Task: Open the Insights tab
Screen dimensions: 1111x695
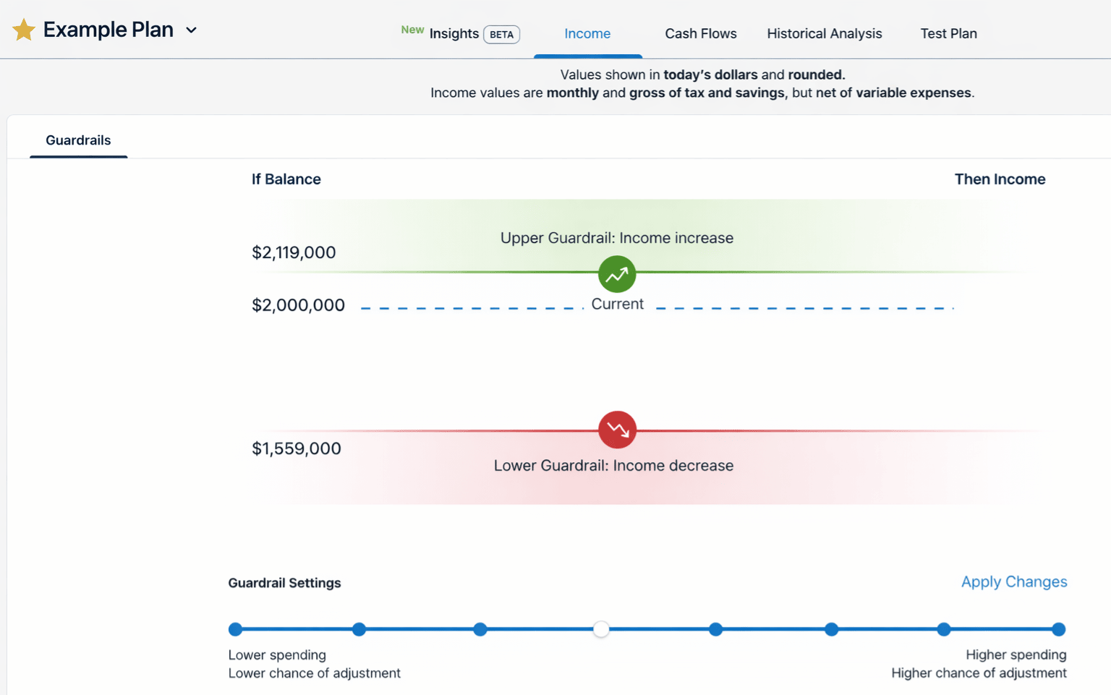Action: (454, 34)
